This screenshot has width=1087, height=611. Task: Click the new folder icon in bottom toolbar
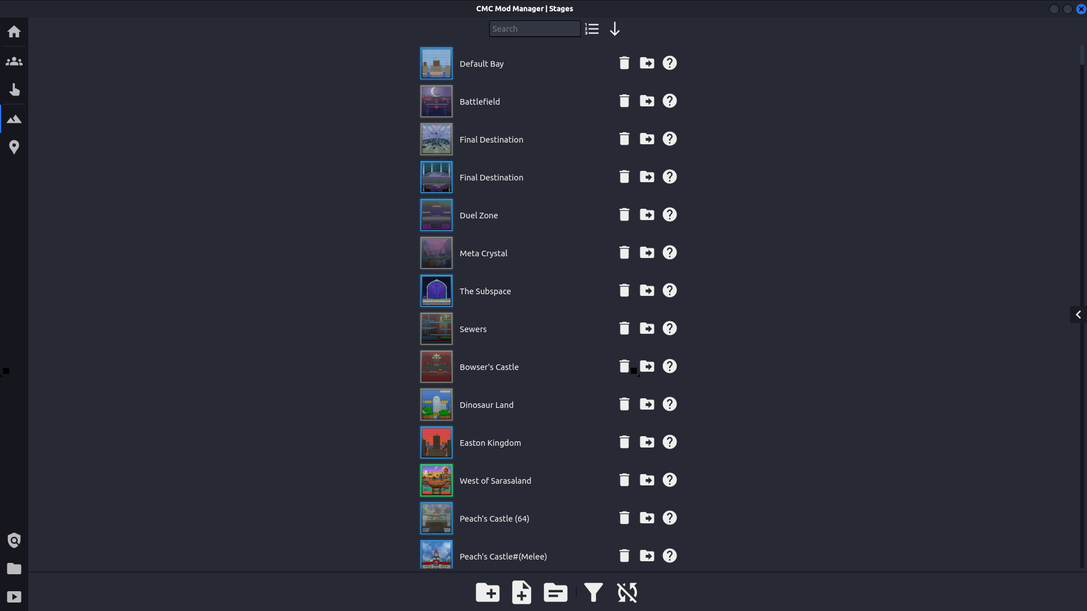(487, 592)
